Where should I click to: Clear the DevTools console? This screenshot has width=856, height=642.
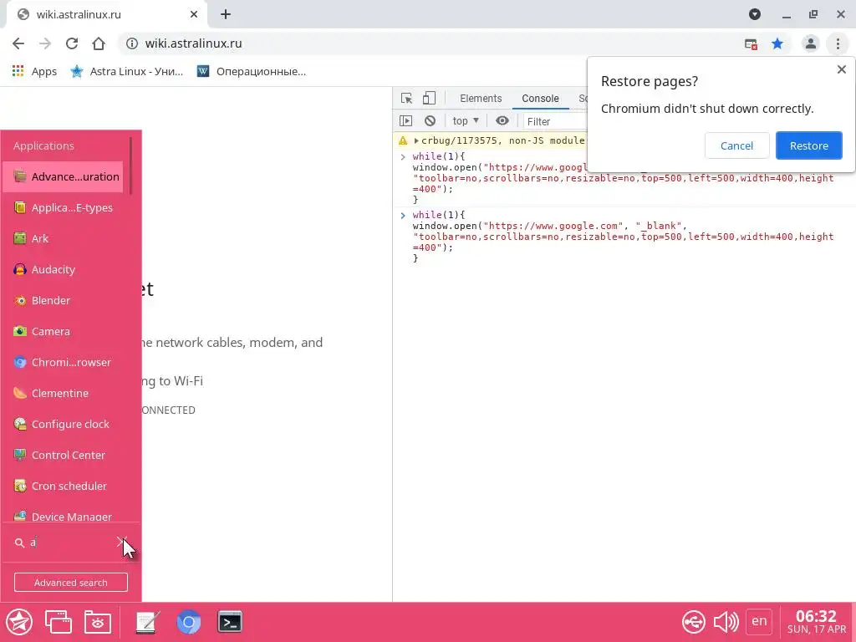(431, 121)
